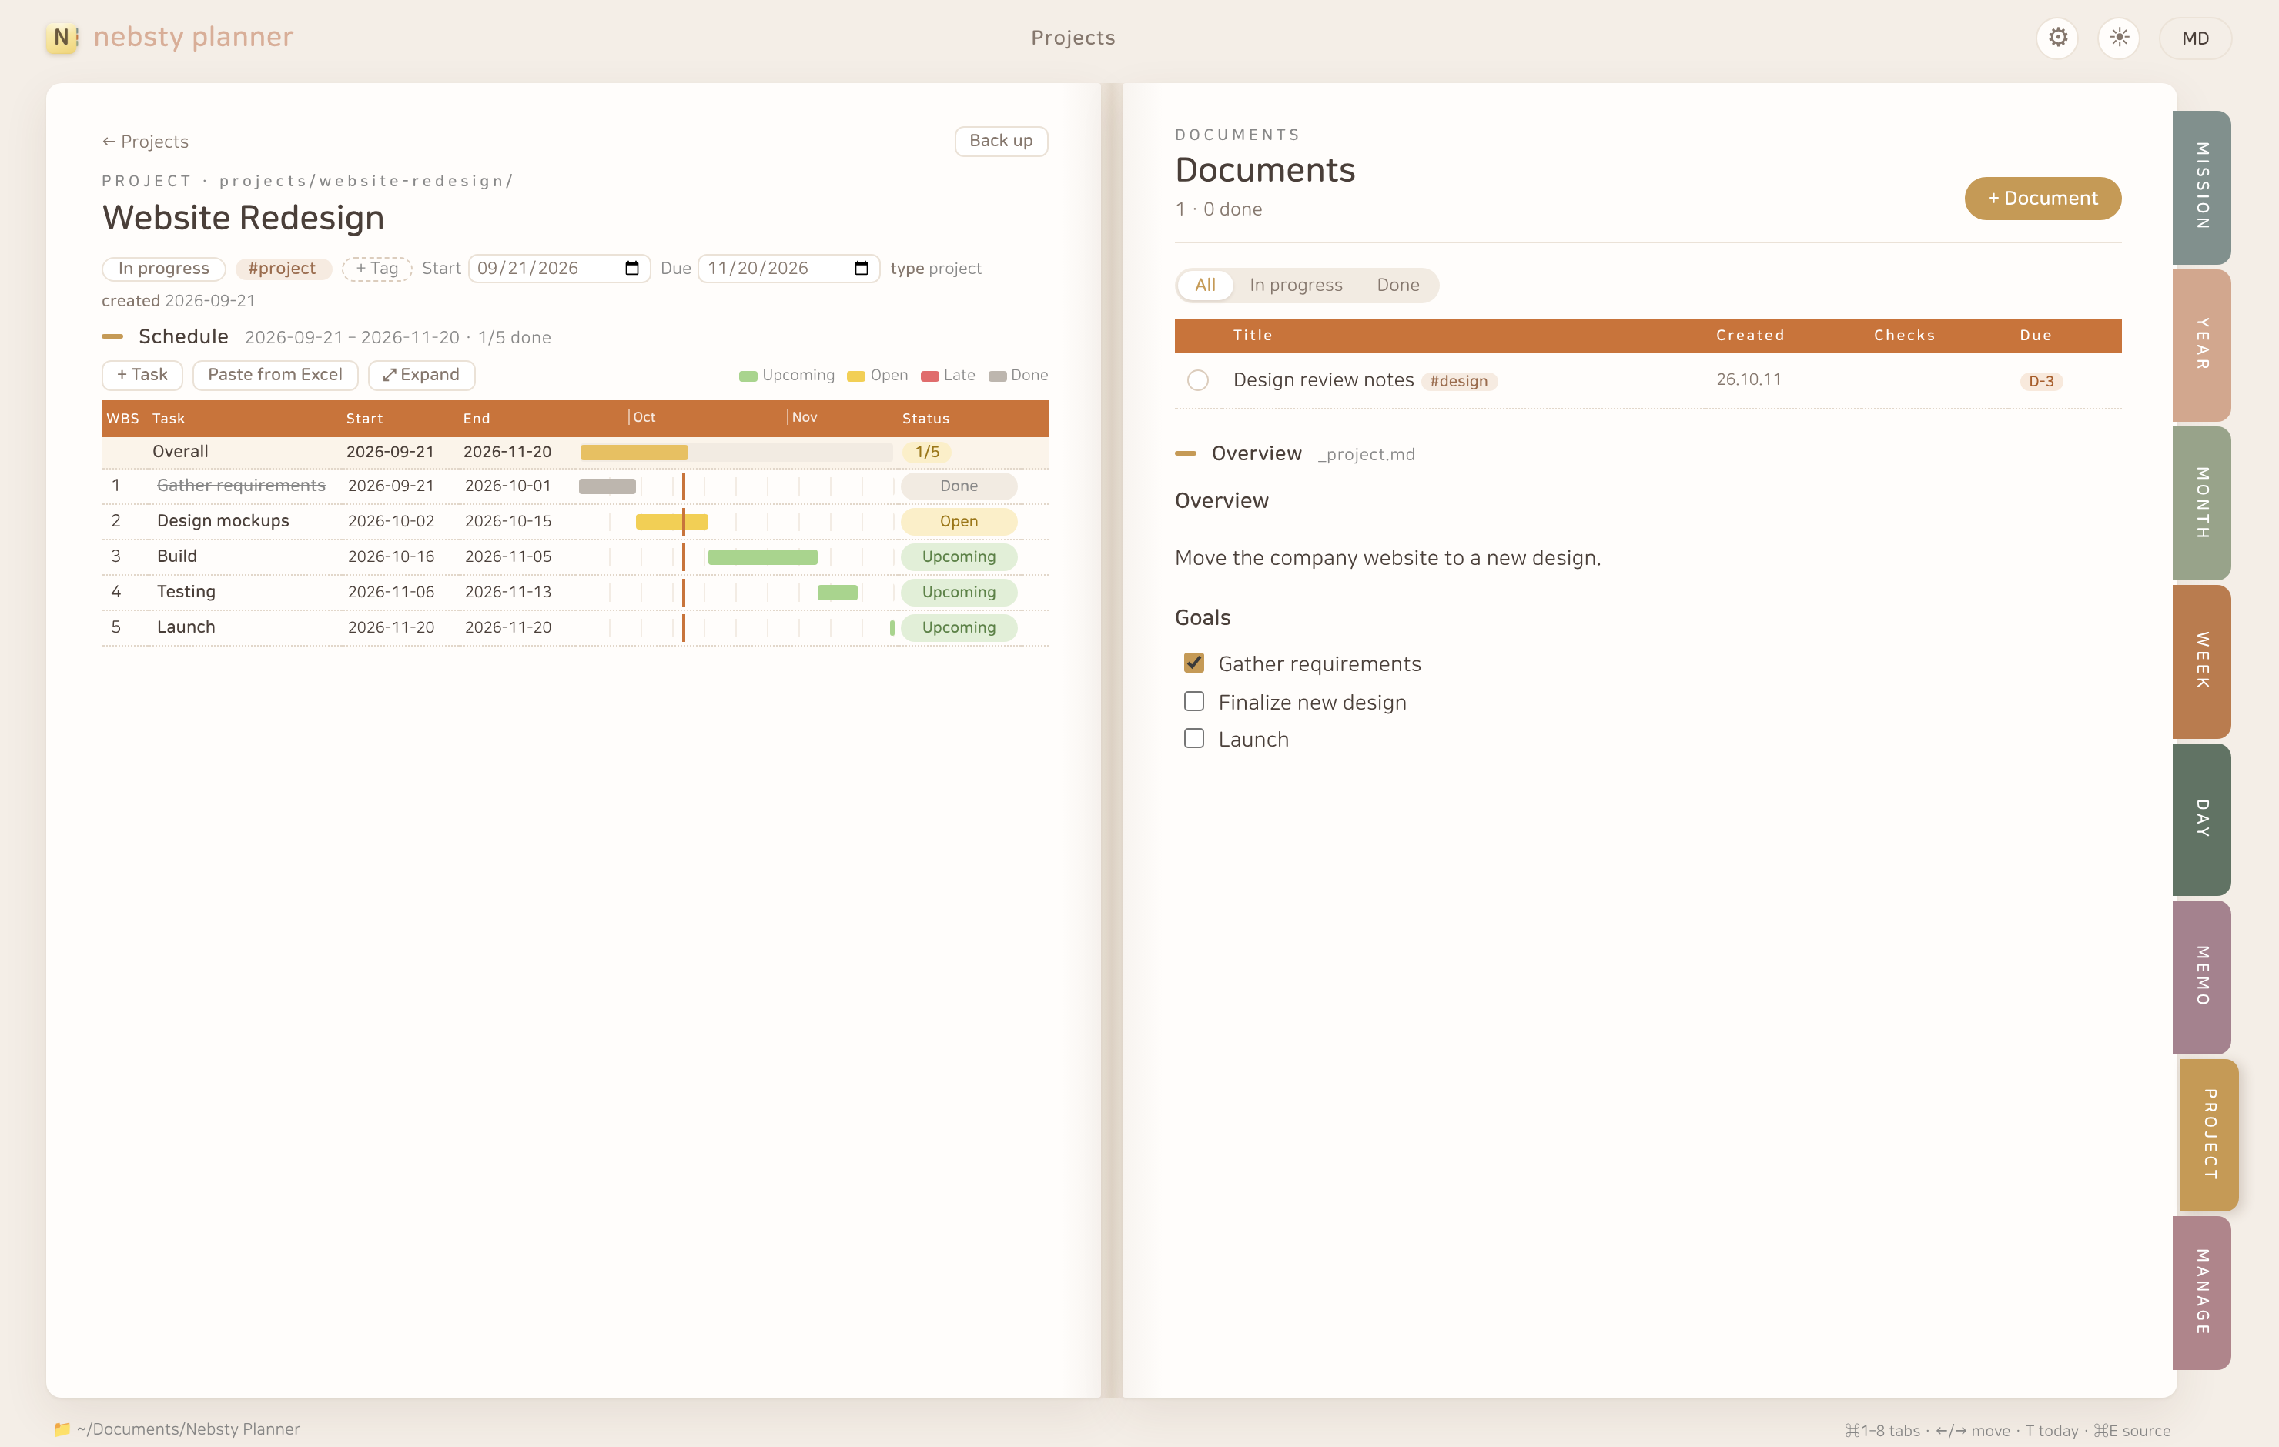Check Gather requirements goal checkbox
Viewport: 2279px width, 1447px height.
click(1194, 663)
